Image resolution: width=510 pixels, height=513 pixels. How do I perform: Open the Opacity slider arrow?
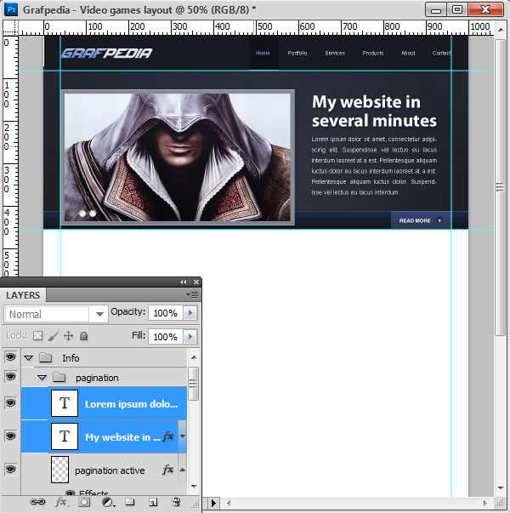[190, 313]
